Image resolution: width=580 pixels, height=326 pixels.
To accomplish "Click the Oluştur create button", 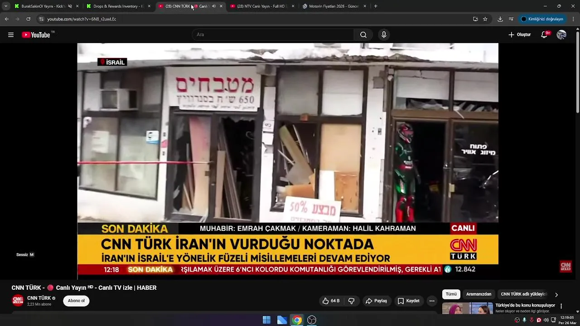I will click(520, 35).
